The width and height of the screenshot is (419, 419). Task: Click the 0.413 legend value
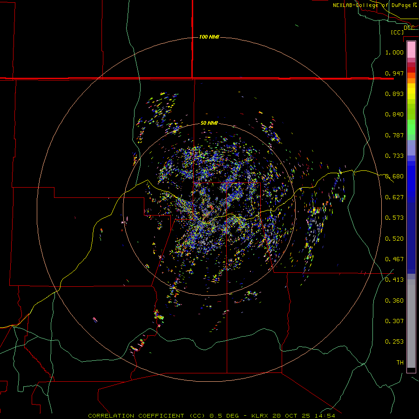pyautogui.click(x=394, y=280)
